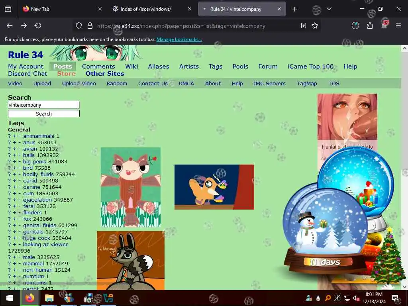Screen dimensions: 408x306
Task: Open the tracking protection shield icon
Action: (x=79, y=25)
